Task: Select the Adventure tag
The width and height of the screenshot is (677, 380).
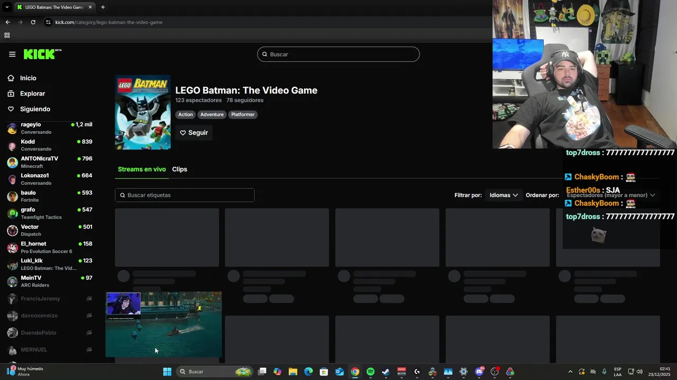Action: tap(212, 115)
